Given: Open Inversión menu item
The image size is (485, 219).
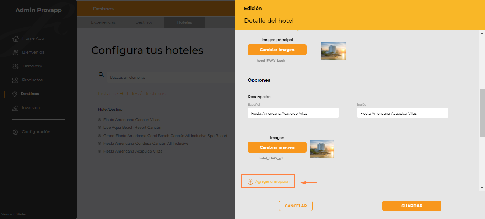Looking at the screenshot, I should 31,108.
